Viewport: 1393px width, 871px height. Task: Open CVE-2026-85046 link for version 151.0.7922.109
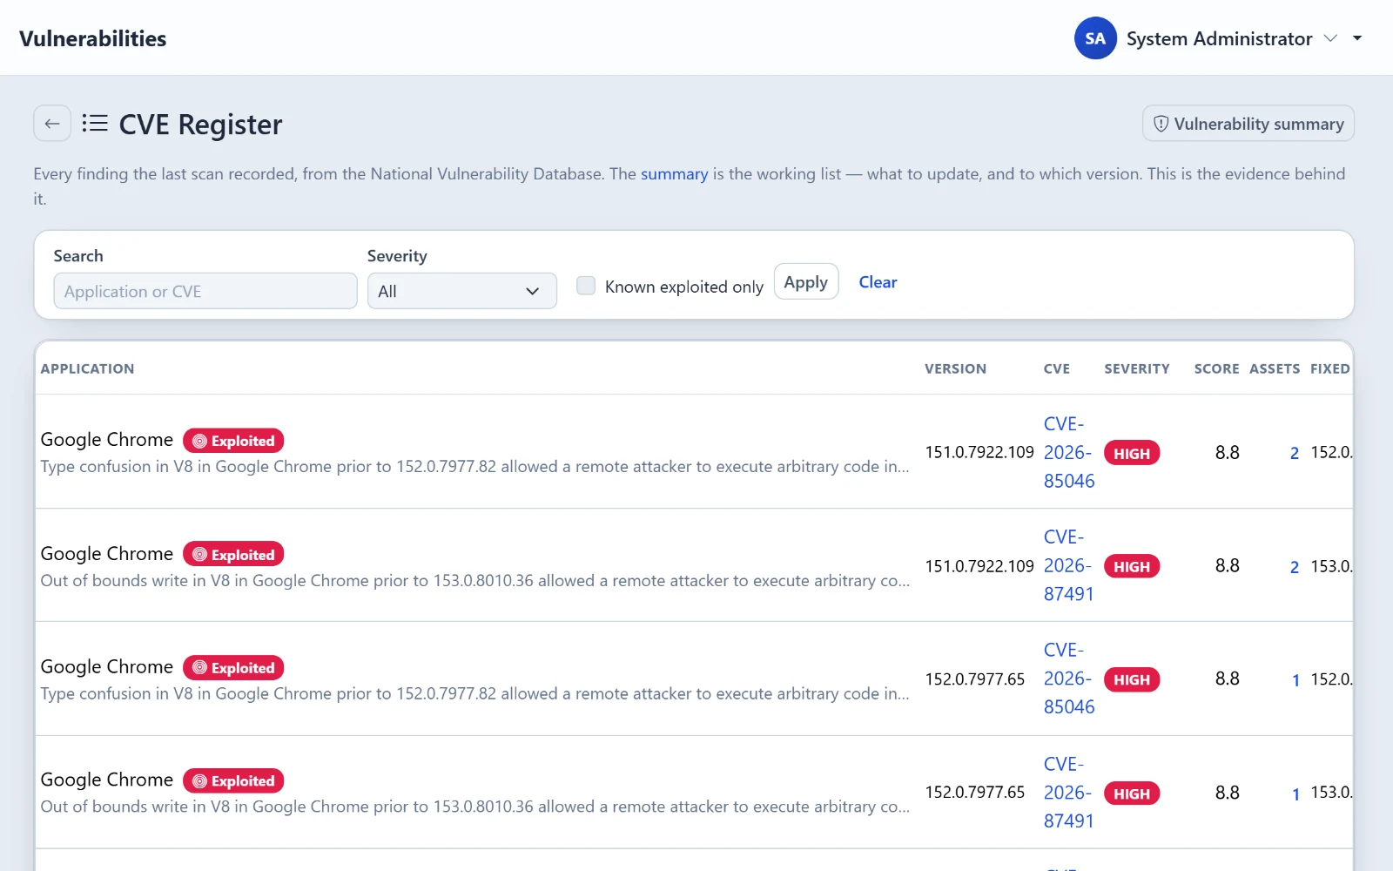pyautogui.click(x=1069, y=452)
